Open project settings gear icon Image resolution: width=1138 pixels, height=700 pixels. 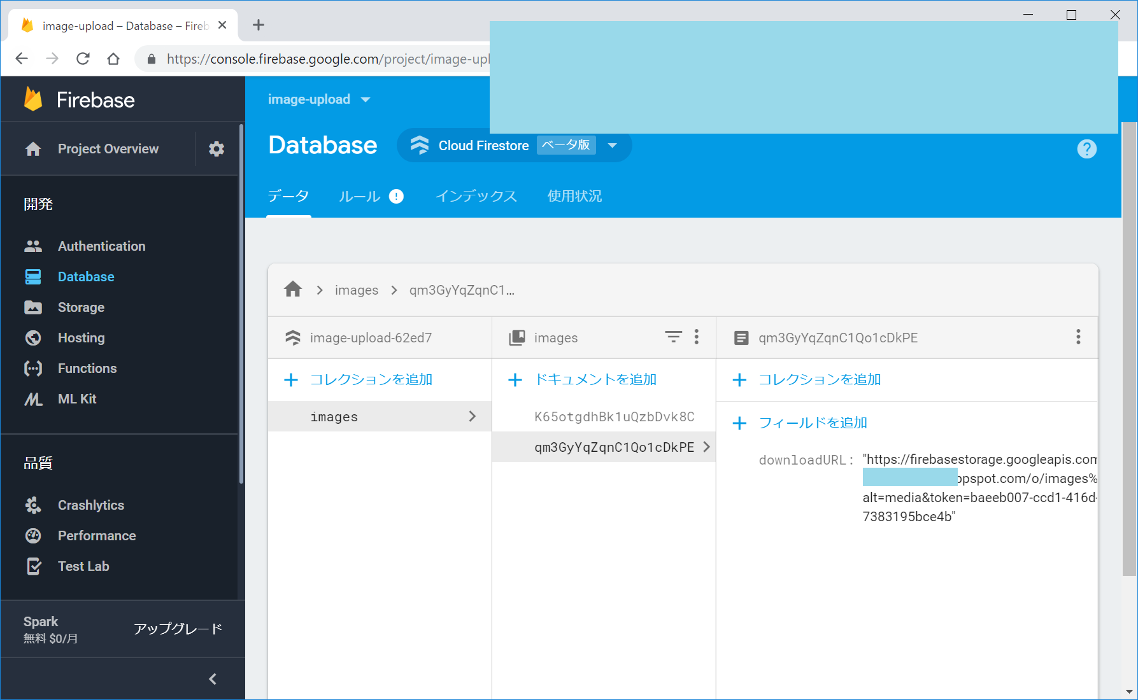217,149
